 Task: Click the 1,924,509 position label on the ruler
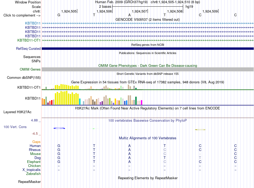coord(210,11)
